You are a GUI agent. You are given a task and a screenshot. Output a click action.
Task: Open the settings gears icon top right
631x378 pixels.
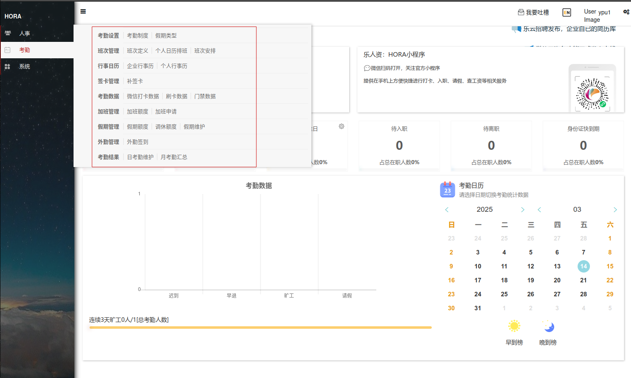coord(626,12)
